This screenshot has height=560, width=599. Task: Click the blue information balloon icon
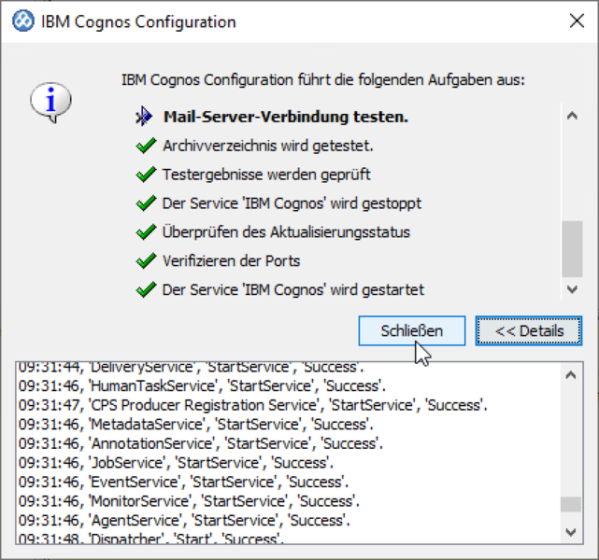coord(50,102)
